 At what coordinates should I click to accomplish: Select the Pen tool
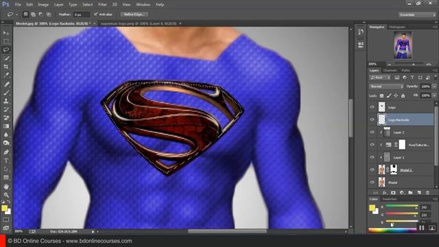[x=6, y=152]
